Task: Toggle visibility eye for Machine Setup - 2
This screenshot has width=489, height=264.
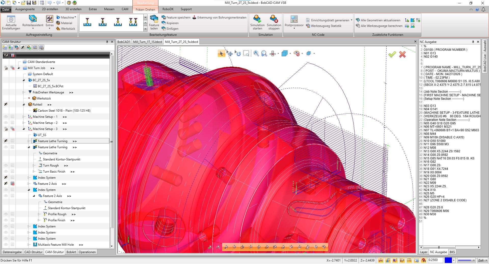Action: [x=6, y=123]
